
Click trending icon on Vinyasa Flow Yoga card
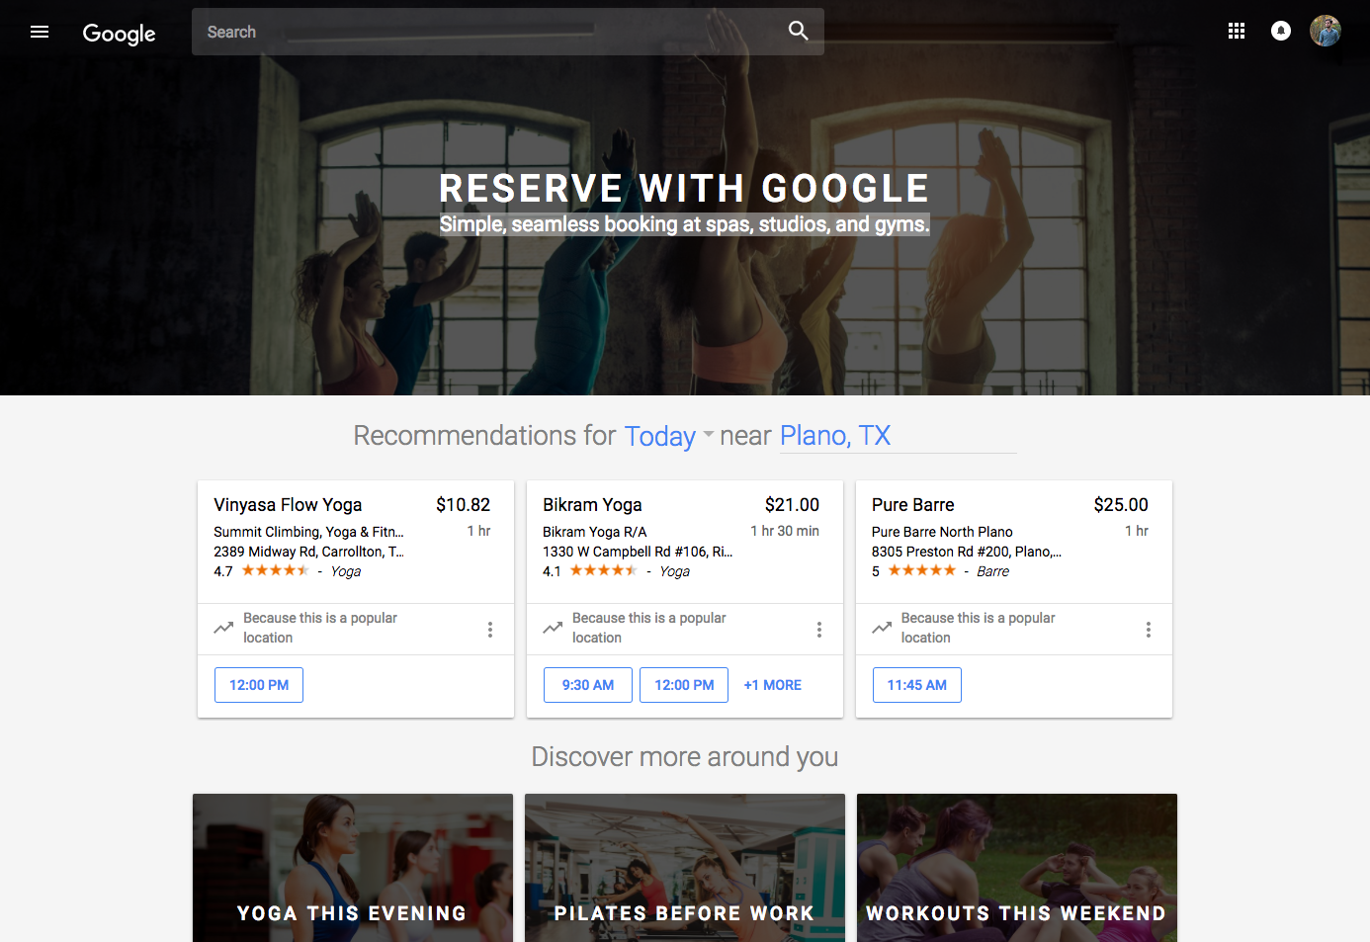pyautogui.click(x=224, y=628)
